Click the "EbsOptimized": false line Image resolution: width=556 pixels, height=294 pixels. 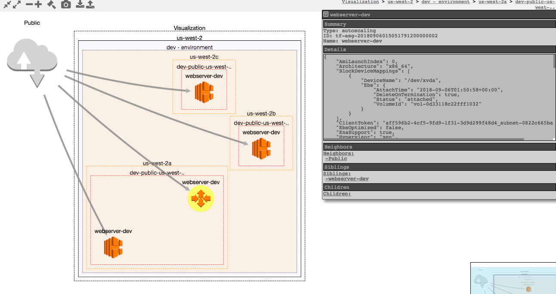(370, 127)
